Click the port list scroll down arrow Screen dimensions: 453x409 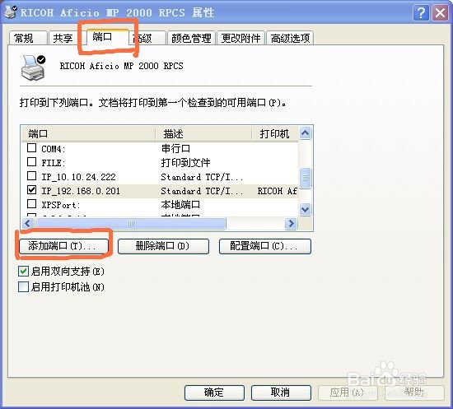point(306,209)
